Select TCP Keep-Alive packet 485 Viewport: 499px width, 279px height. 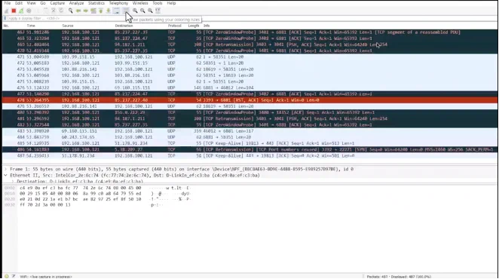click(249, 143)
